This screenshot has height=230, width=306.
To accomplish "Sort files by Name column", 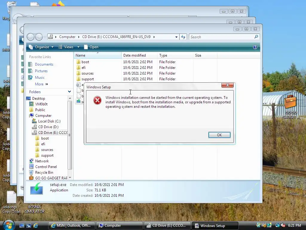I will (98, 55).
